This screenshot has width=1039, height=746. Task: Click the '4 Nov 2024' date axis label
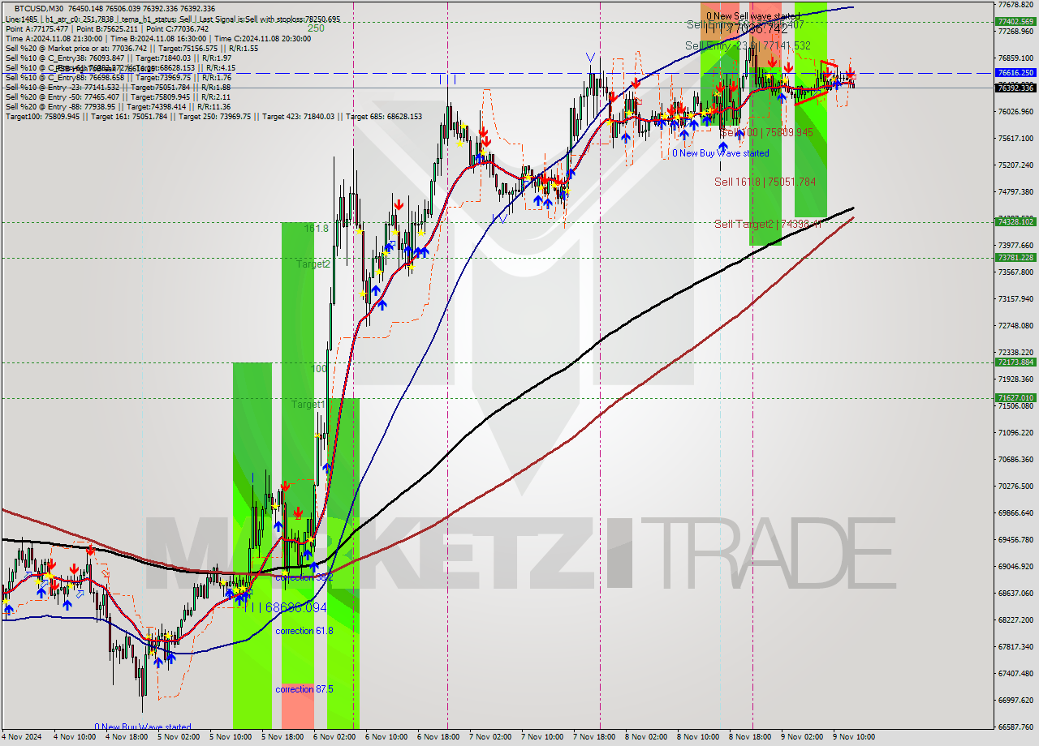(22, 737)
